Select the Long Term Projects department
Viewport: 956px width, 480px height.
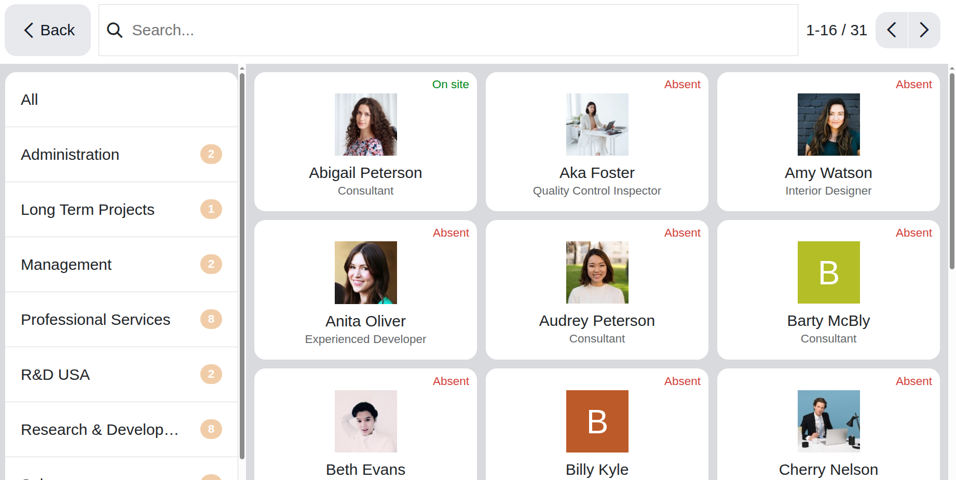point(121,210)
